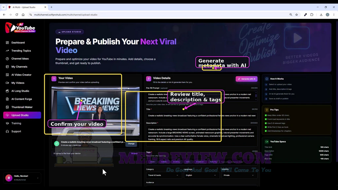Toggle 'Front-load keywords in title' checkbox
Screen dimensions: 338x190
(266, 119)
